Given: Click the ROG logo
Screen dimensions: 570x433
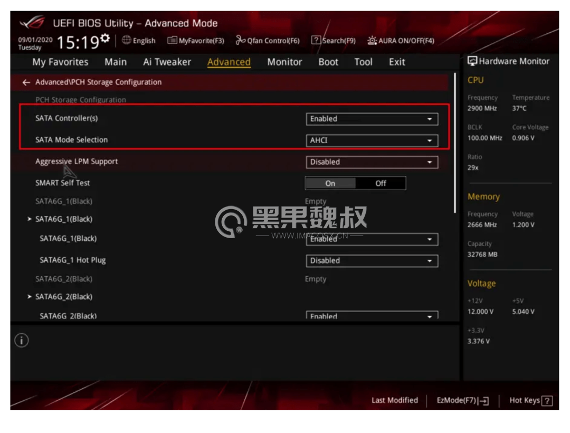Looking at the screenshot, I should coord(32,23).
